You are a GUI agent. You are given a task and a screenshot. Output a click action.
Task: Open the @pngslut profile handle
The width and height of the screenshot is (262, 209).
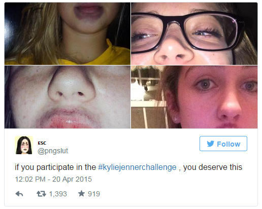tap(53, 151)
